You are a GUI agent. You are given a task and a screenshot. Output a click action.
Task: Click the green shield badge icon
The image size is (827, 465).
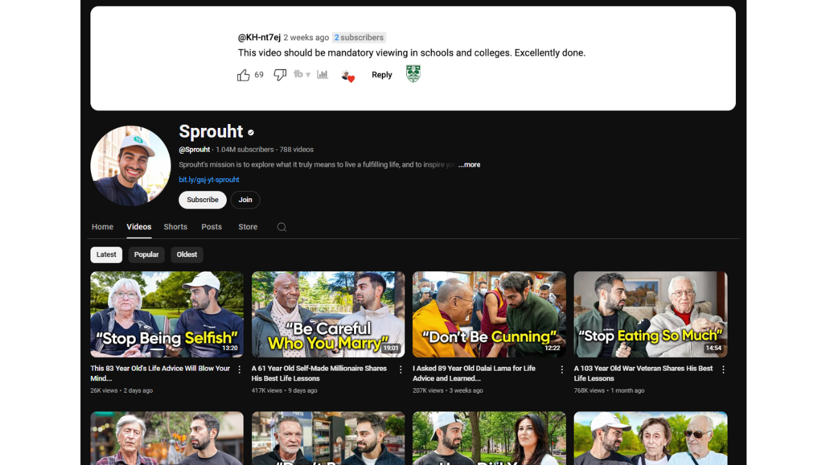(x=413, y=74)
